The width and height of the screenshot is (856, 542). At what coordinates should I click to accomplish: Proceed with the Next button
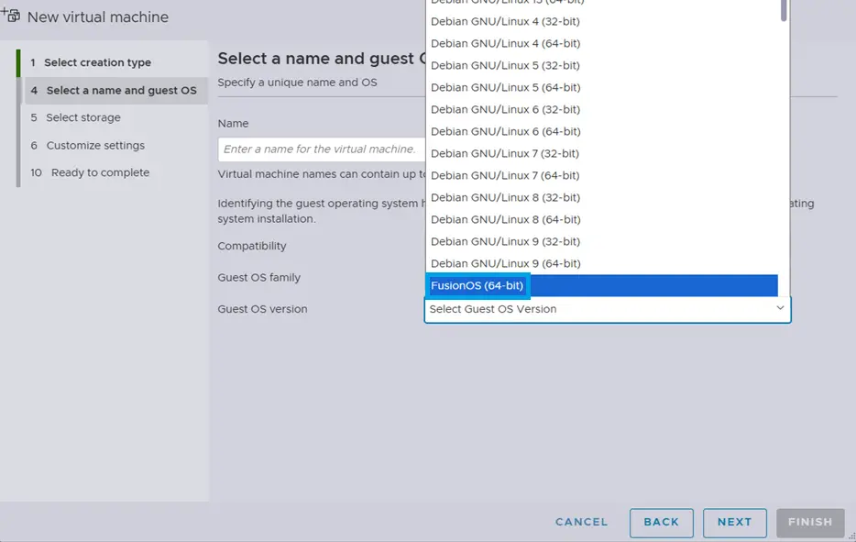[734, 523]
